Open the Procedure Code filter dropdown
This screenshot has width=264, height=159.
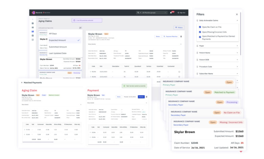pyautogui.click(x=237, y=67)
